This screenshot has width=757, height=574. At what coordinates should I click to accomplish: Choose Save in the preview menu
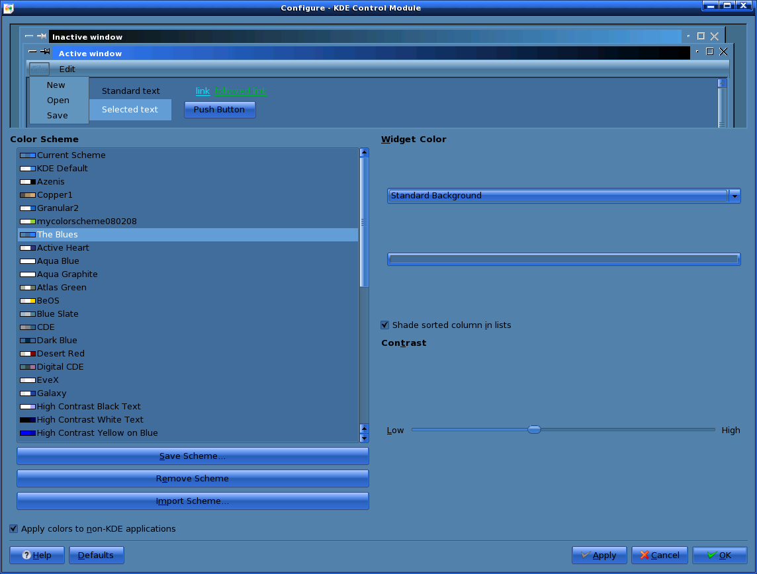pyautogui.click(x=58, y=116)
